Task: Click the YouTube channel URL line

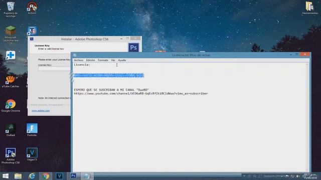Action: pyautogui.click(x=141, y=93)
